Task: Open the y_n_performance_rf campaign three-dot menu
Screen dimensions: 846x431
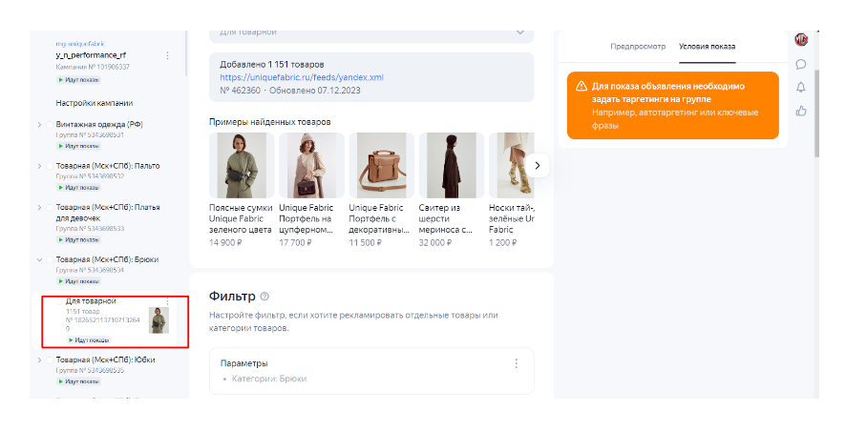Action: pos(168,55)
